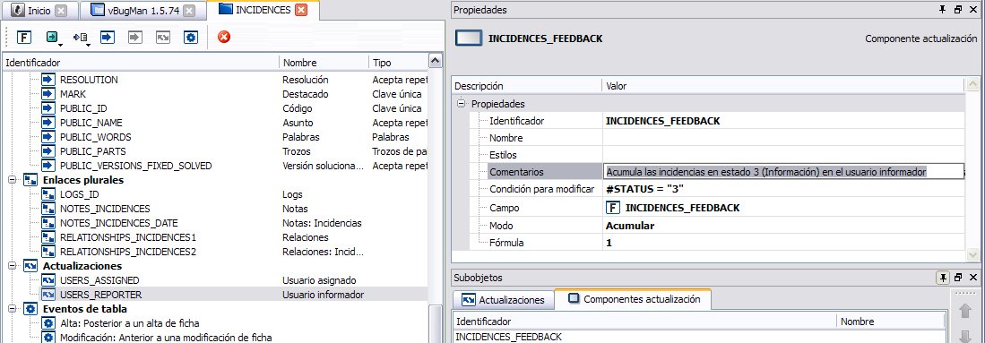Click the blue arrow index toolbar icon
985x343 pixels.
[x=108, y=37]
